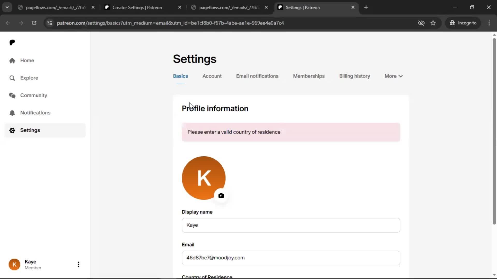Open Explore search icon in sidebar
The width and height of the screenshot is (497, 279).
(12, 78)
